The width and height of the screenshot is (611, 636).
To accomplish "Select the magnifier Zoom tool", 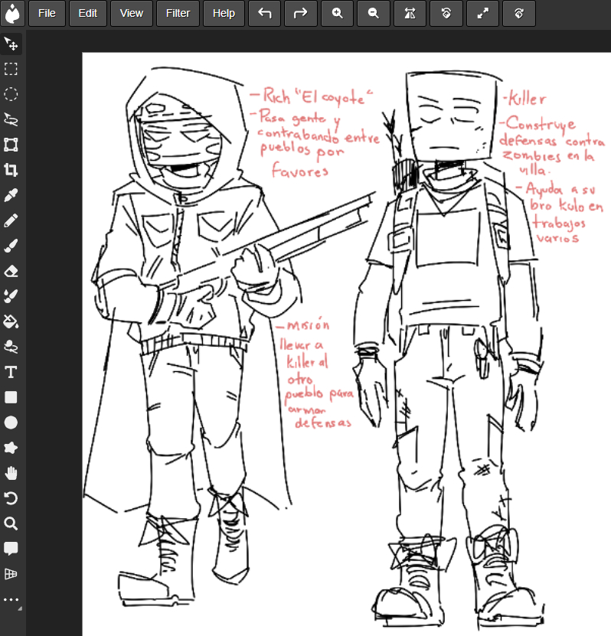I will [11, 523].
